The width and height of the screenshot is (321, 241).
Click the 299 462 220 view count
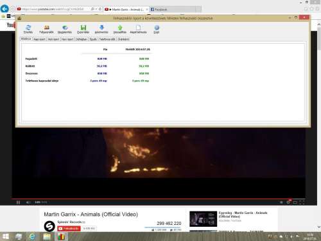coord(169,223)
